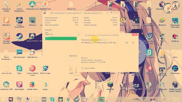Screen dimensions: 182x102
Task: Open Google Chrome from the taskbar
Action: [x=69, y=99]
